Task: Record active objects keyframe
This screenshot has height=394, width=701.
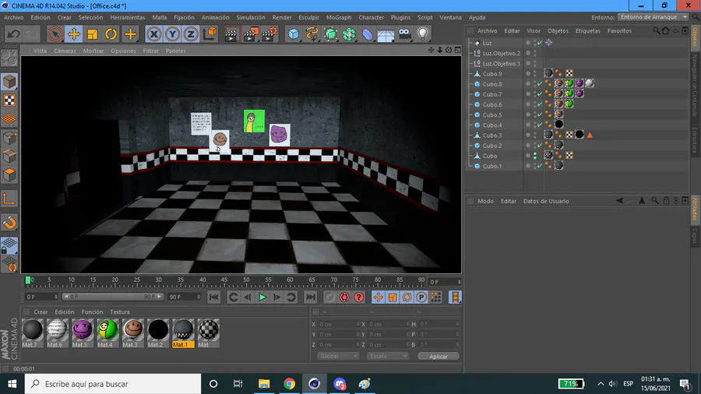Action: [329, 297]
